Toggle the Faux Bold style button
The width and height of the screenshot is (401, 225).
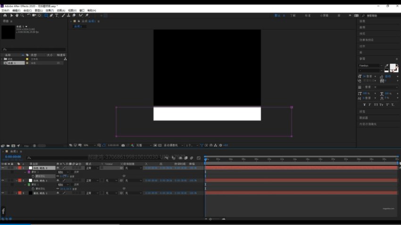(x=364, y=104)
